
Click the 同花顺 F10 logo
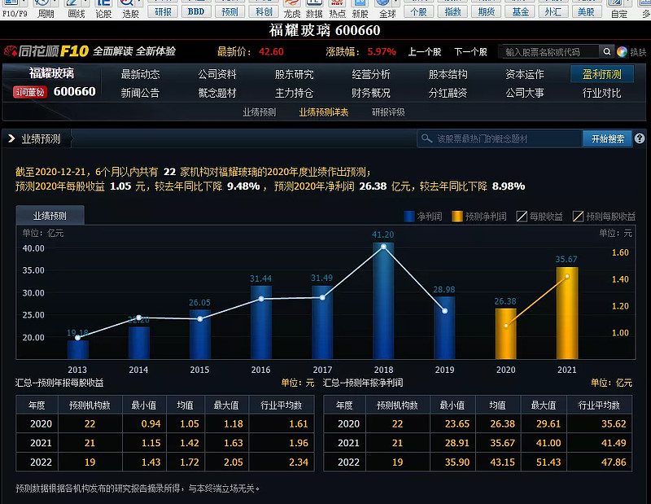click(46, 51)
